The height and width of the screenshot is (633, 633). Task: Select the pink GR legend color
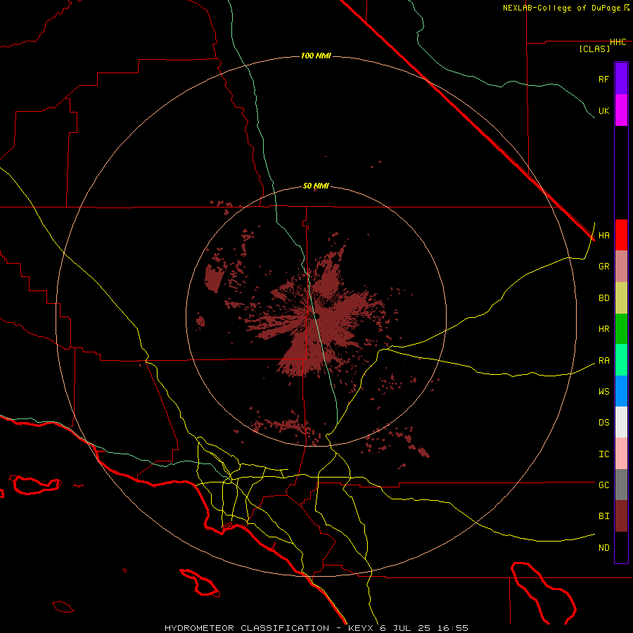tap(621, 267)
